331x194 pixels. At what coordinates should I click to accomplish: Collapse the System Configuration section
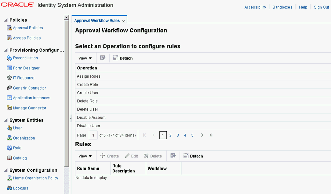click(x=6, y=170)
